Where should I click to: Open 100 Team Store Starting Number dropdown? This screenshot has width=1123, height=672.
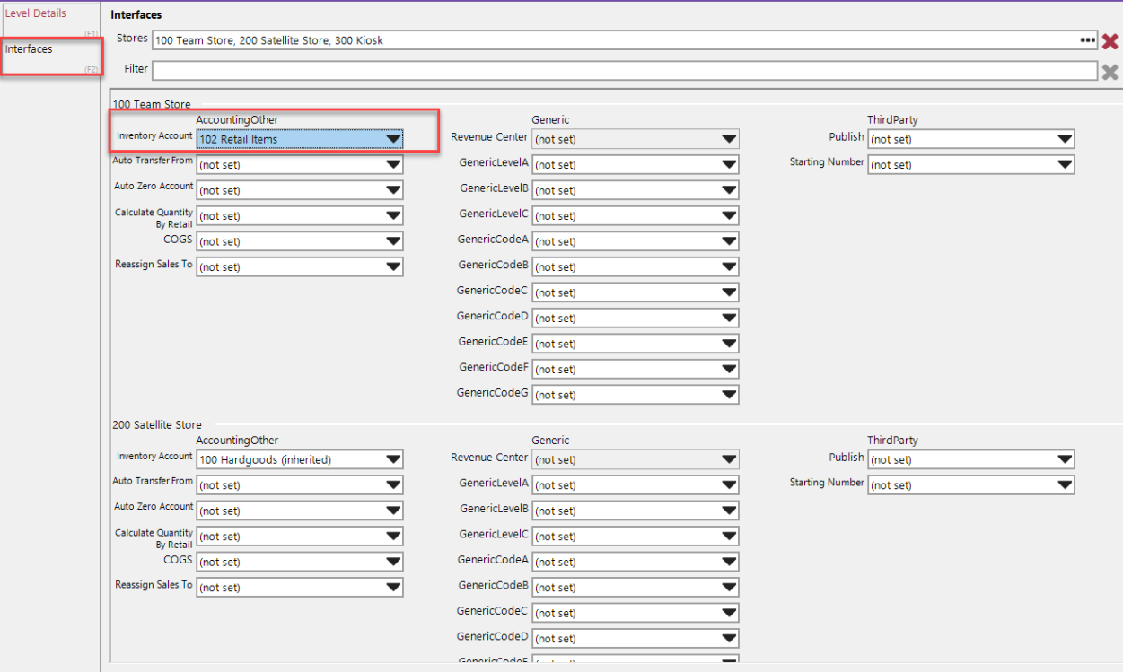click(x=971, y=165)
